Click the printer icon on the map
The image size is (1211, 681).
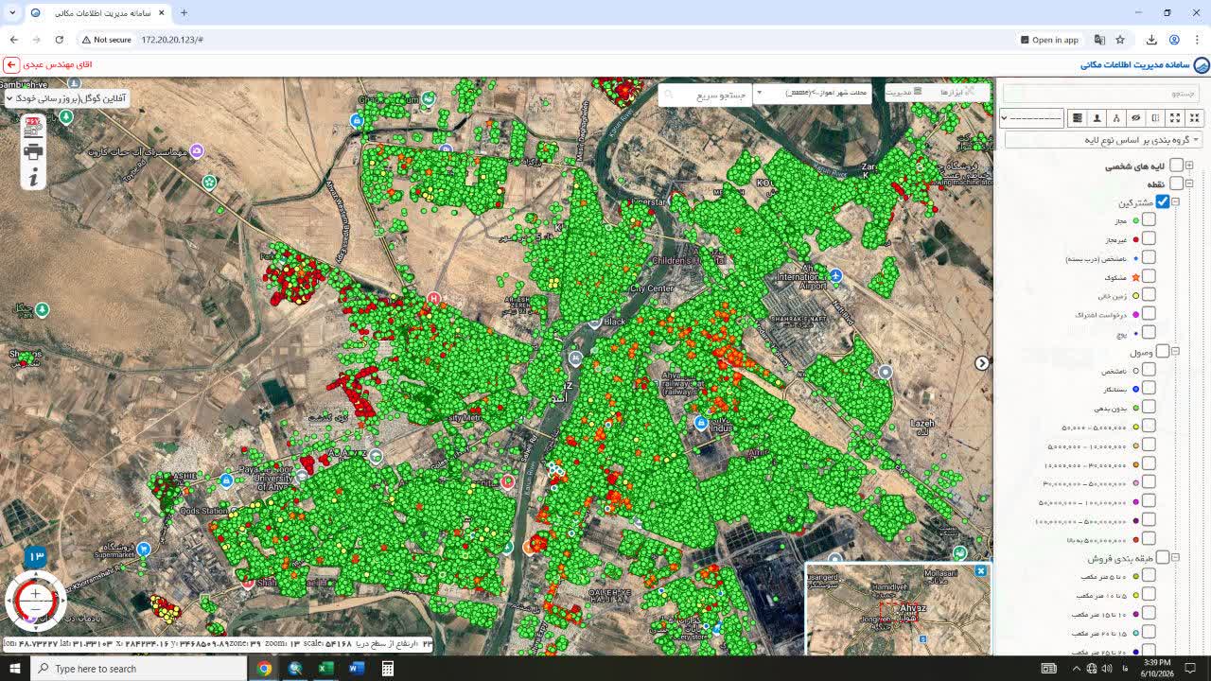pyautogui.click(x=33, y=151)
